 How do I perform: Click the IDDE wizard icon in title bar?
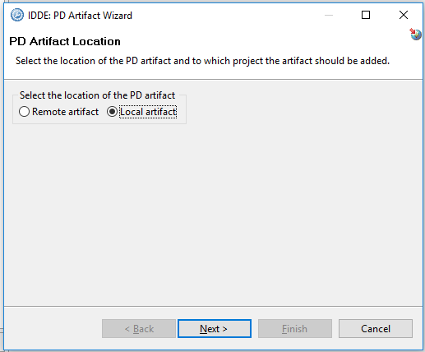pos(17,15)
